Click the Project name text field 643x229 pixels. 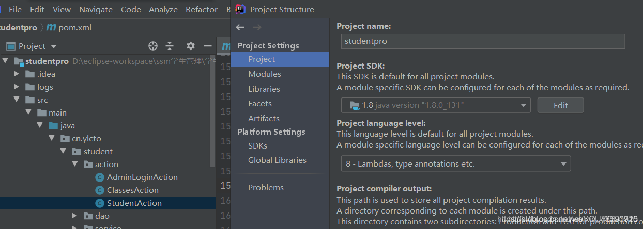coord(483,41)
